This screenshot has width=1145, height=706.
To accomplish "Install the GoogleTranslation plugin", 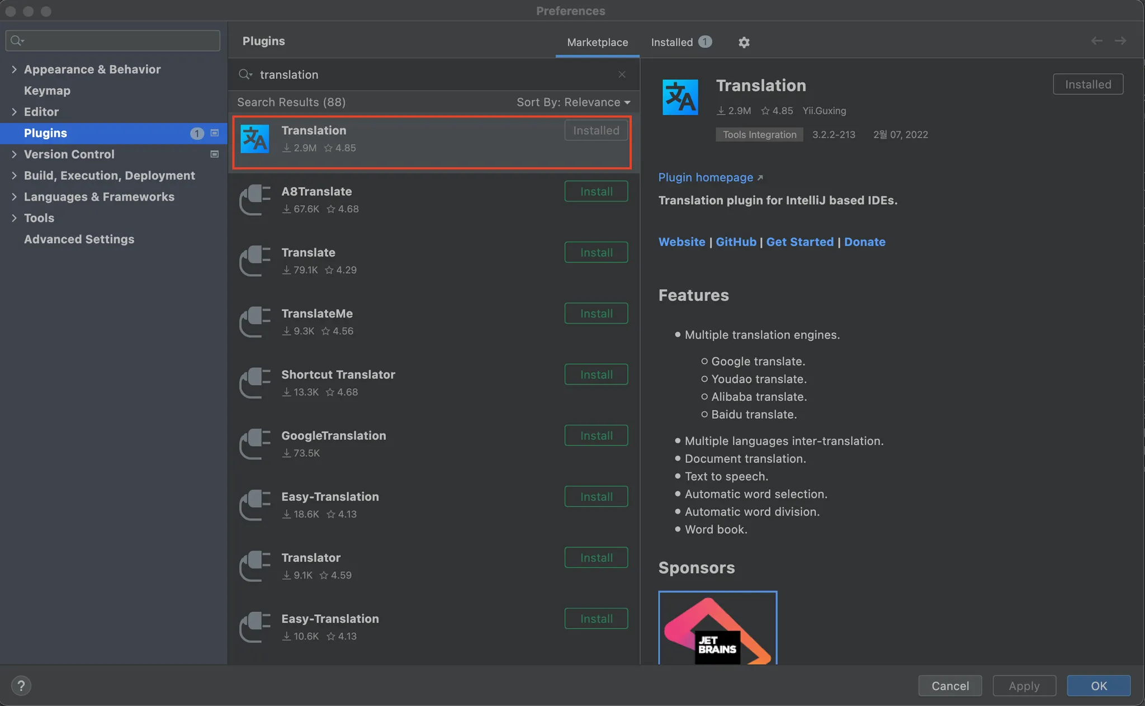I will coord(596,435).
